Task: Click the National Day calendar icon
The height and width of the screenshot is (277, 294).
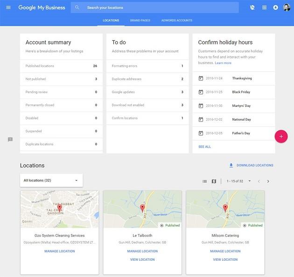Action: click(x=201, y=119)
